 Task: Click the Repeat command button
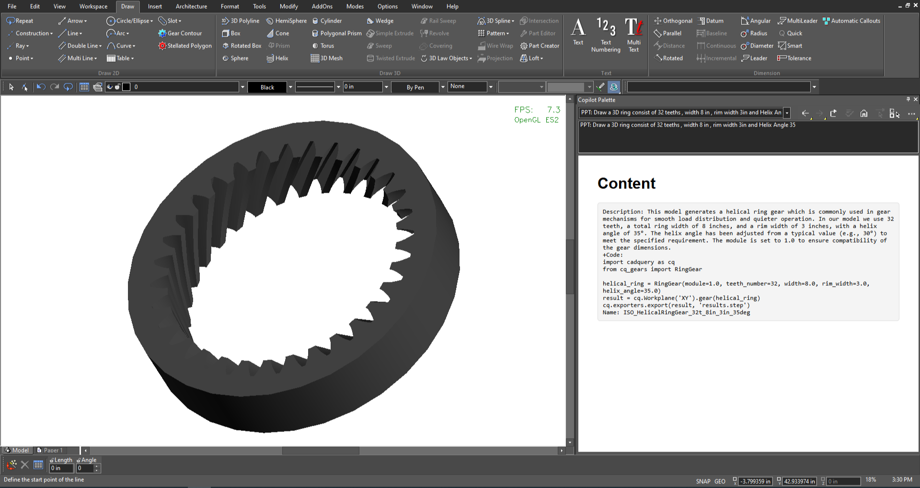click(x=20, y=21)
